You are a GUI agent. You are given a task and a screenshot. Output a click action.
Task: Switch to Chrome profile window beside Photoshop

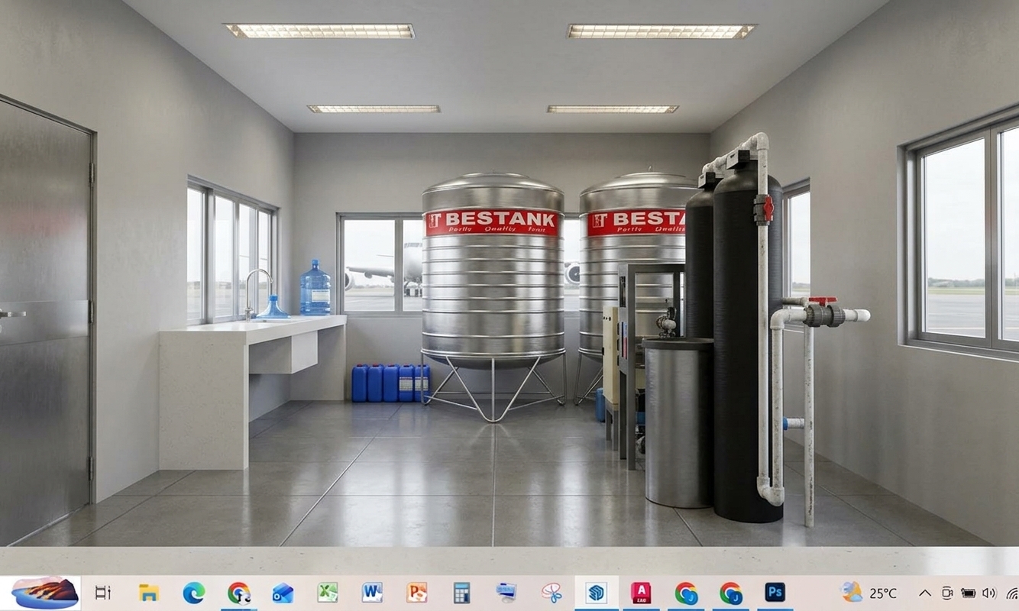click(731, 593)
